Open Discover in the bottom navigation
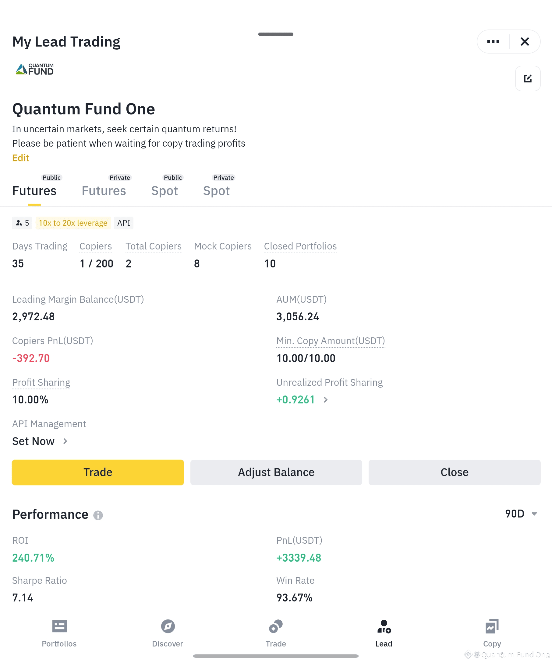Image resolution: width=552 pixels, height=662 pixels. pos(168,634)
